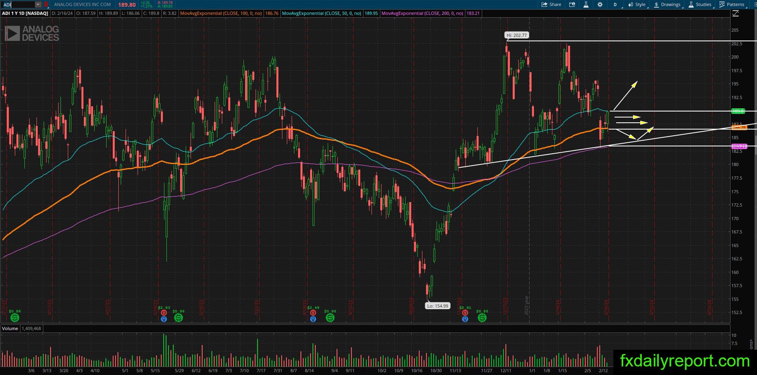Image resolution: width=757 pixels, height=375 pixels.
Task: Click the chart pattern icon beside Patterns
Action: [x=722, y=4]
